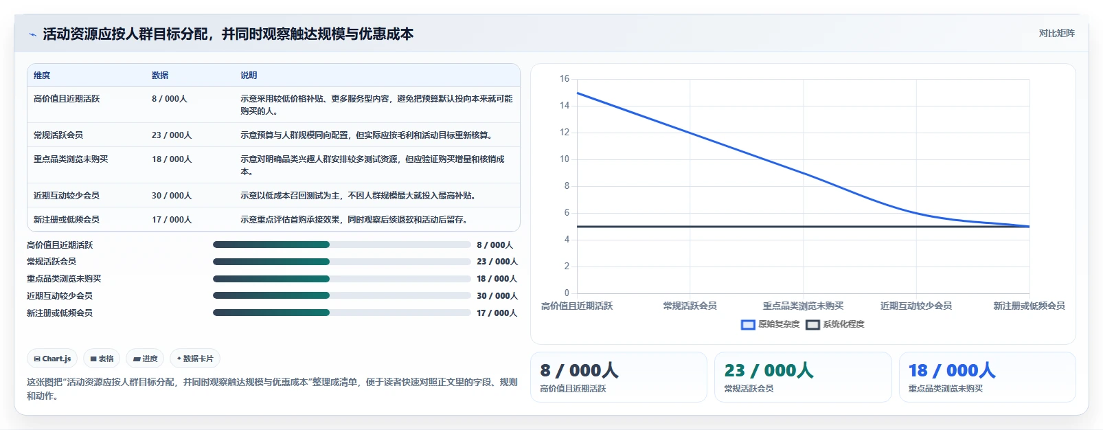The image size is (1103, 430).
Task: Select table cell 30 / 000人
Action: tap(172, 196)
